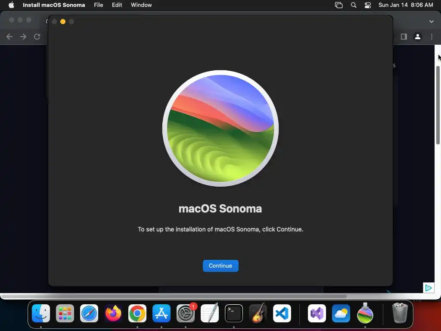
Task: Open Visual Studio Code from the Dock
Action: click(x=282, y=313)
